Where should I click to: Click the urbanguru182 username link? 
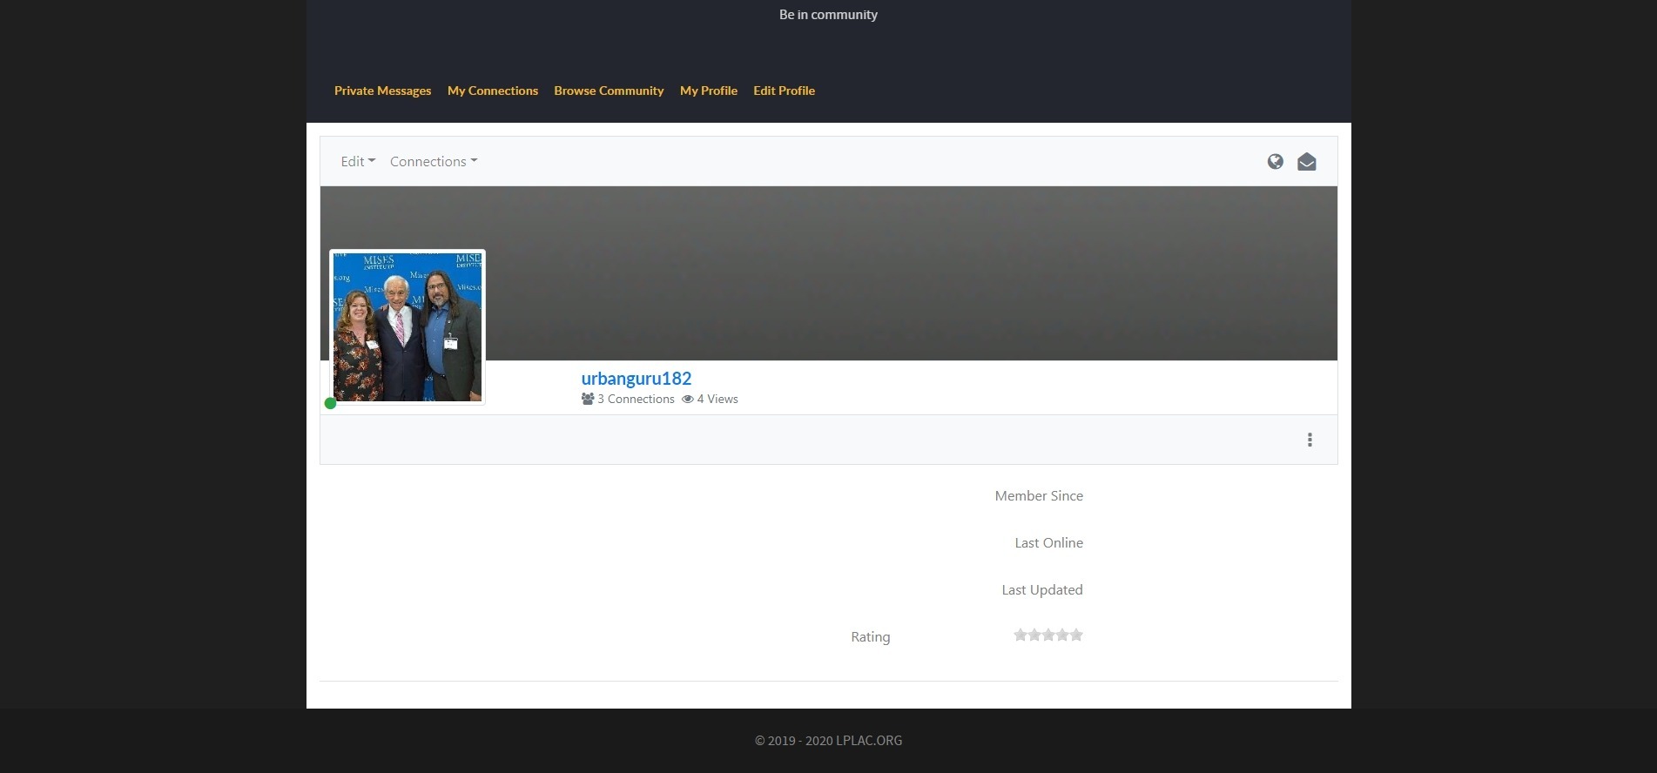637,379
